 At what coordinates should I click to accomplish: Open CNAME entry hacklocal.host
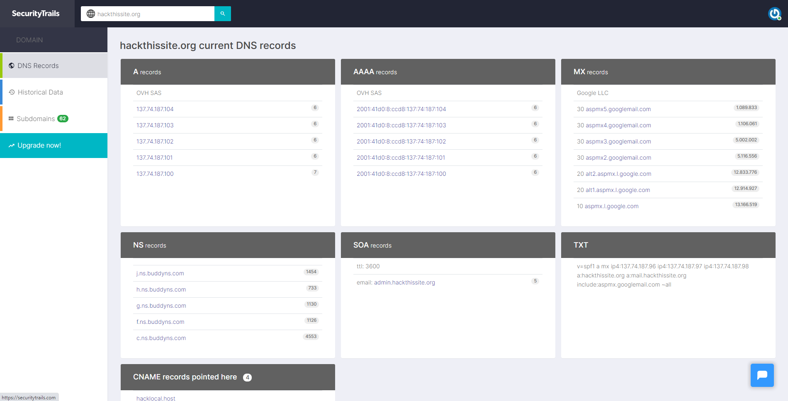(156, 398)
